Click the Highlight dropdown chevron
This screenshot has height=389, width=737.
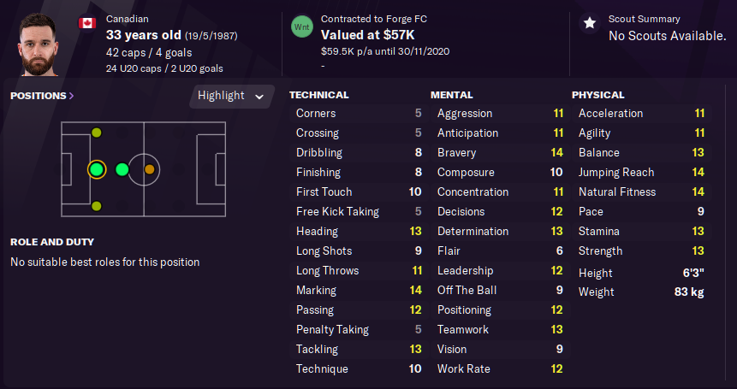click(x=259, y=97)
